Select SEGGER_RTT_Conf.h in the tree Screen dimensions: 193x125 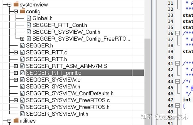click(60, 25)
